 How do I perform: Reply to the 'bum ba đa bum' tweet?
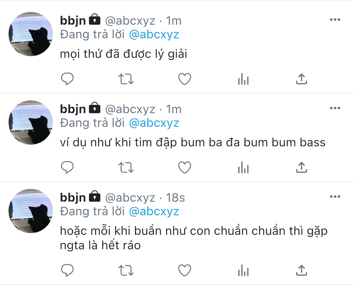67,167
